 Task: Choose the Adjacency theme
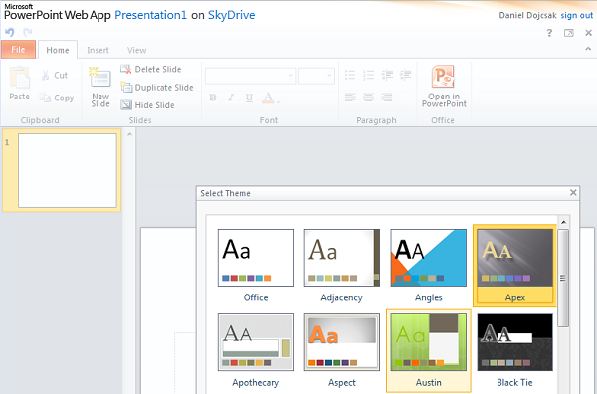pyautogui.click(x=342, y=266)
